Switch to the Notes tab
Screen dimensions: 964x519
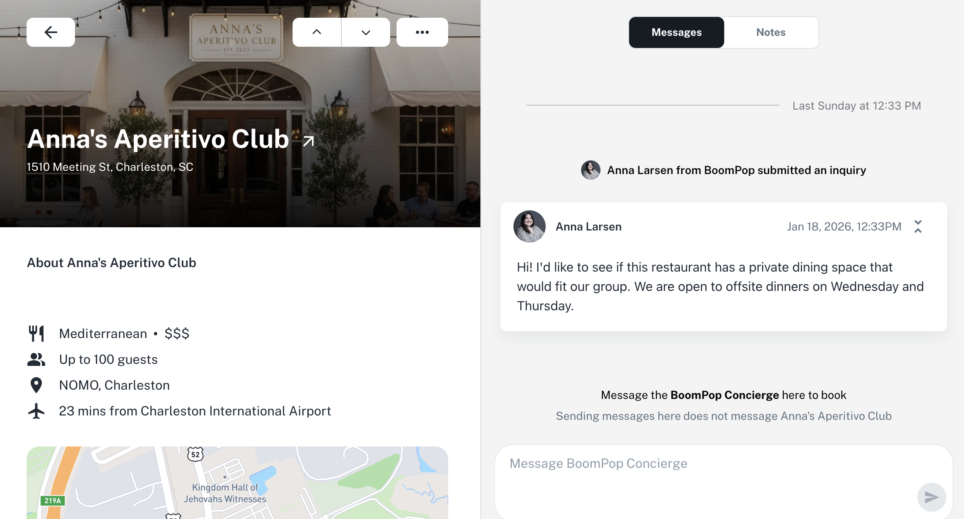(x=771, y=32)
